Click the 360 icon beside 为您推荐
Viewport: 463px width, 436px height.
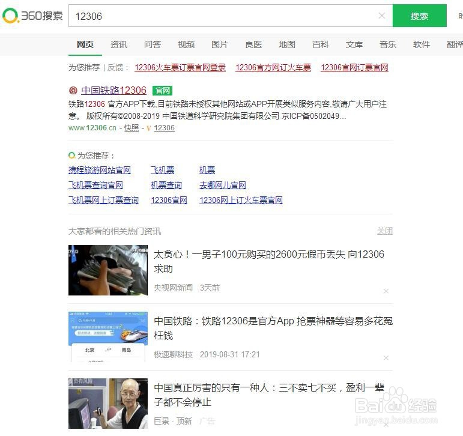(71, 156)
